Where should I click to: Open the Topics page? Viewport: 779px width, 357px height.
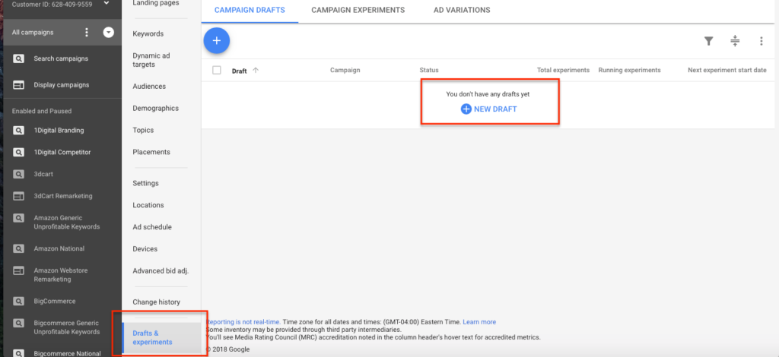click(143, 130)
